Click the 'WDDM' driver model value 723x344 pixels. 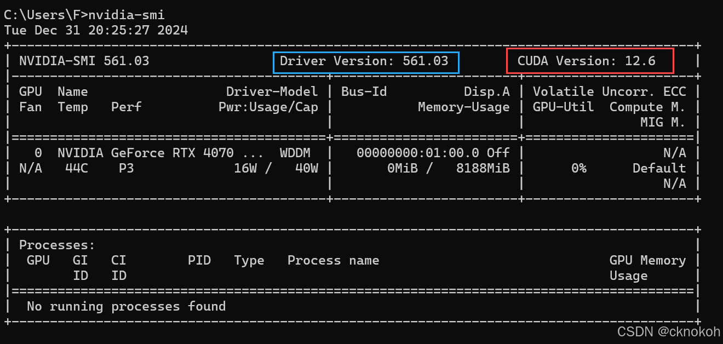pos(295,153)
